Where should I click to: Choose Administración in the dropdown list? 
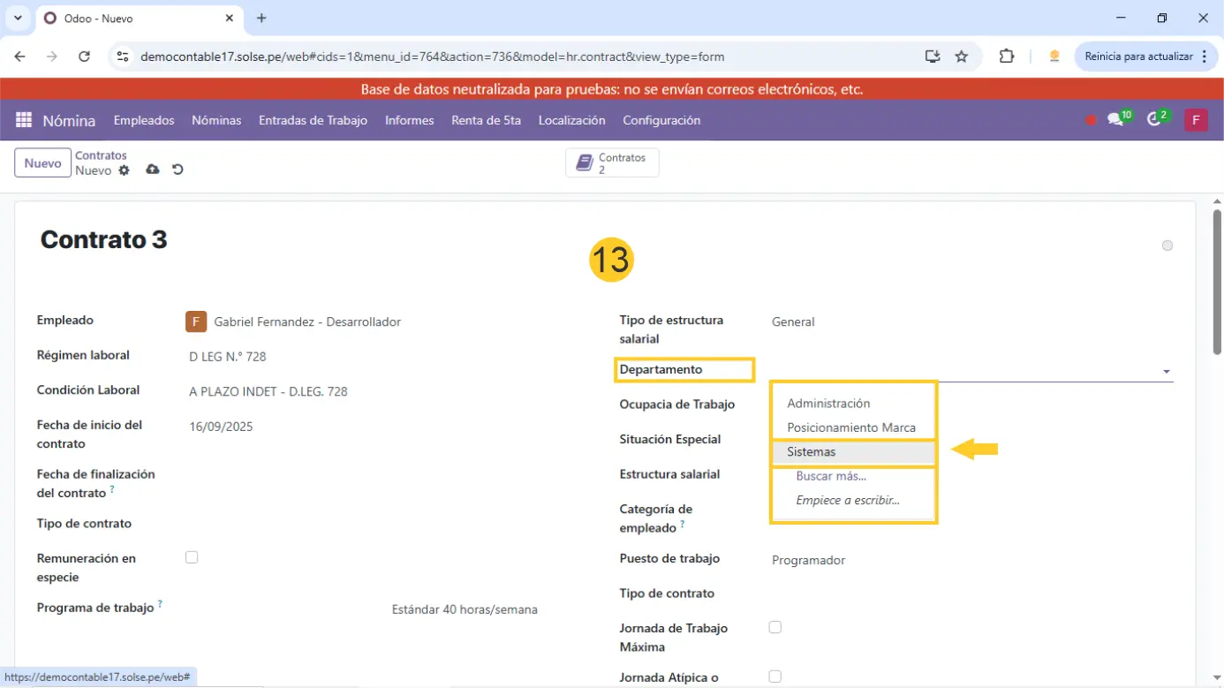pos(828,404)
